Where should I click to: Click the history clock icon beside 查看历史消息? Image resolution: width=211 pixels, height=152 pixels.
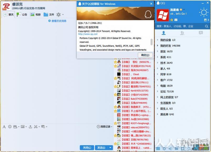49,21
